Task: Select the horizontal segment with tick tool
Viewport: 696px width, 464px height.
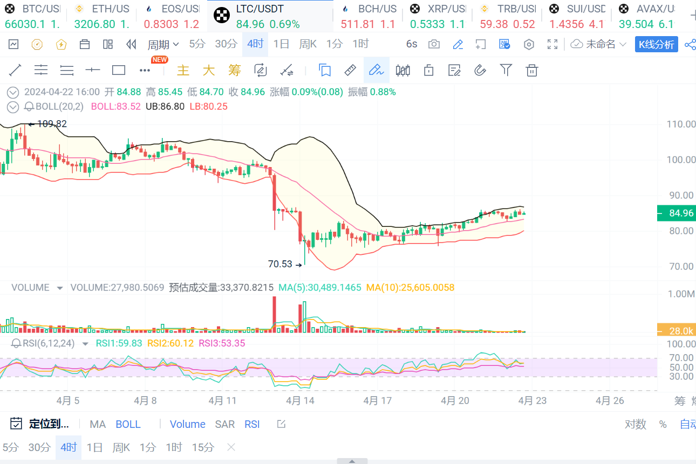Action: (93, 70)
